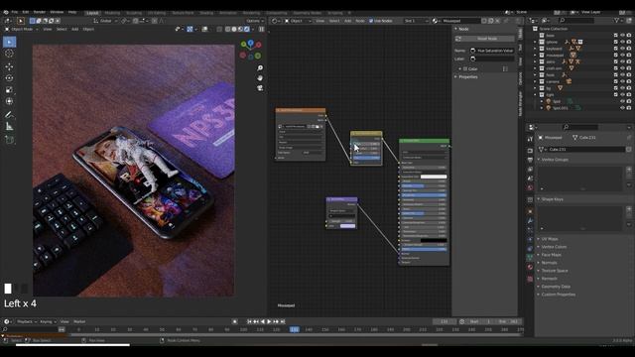Screen dimensions: 635x357
Task: Click the Name field showing Hue Saturation Value
Action: (492, 51)
